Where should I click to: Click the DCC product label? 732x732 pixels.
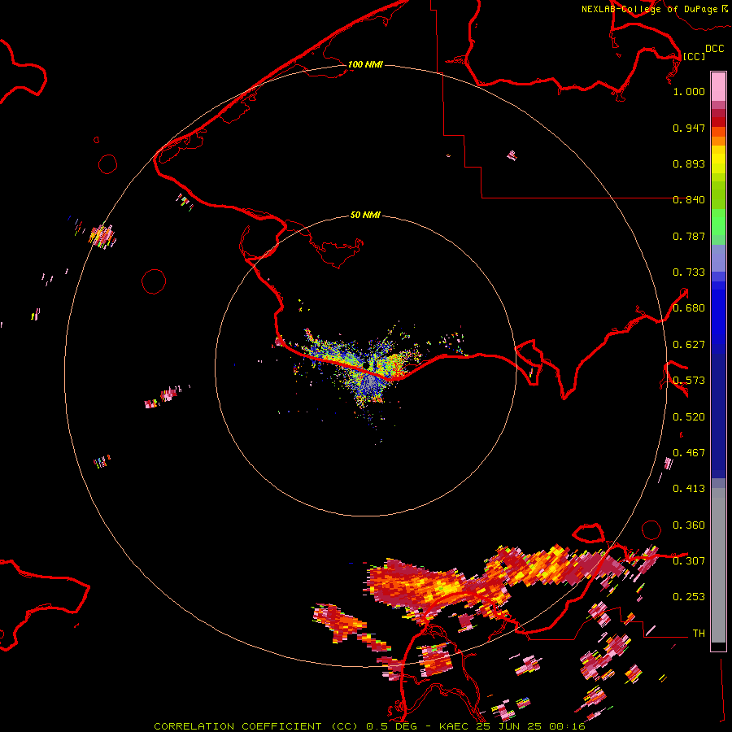pyautogui.click(x=714, y=49)
